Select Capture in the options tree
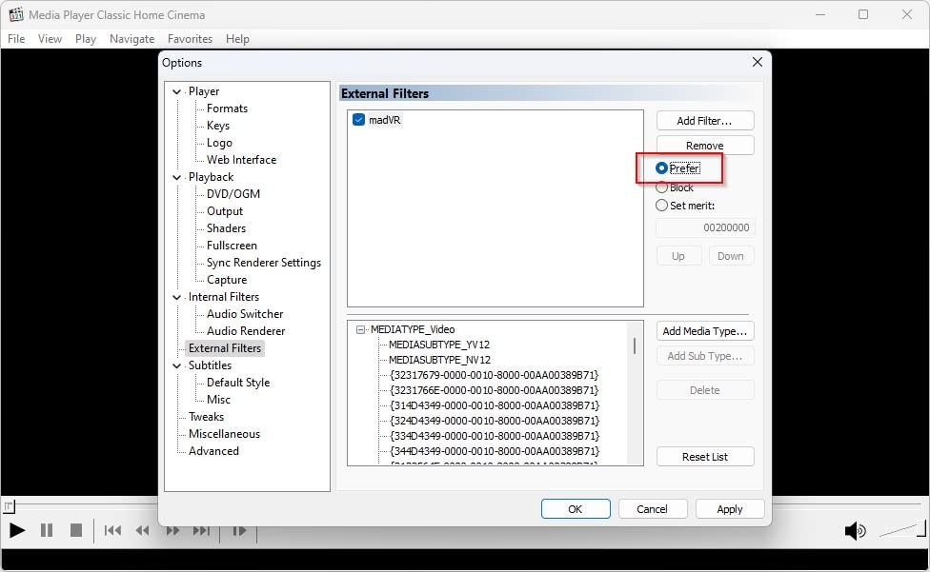This screenshot has height=572, width=930. click(x=227, y=280)
